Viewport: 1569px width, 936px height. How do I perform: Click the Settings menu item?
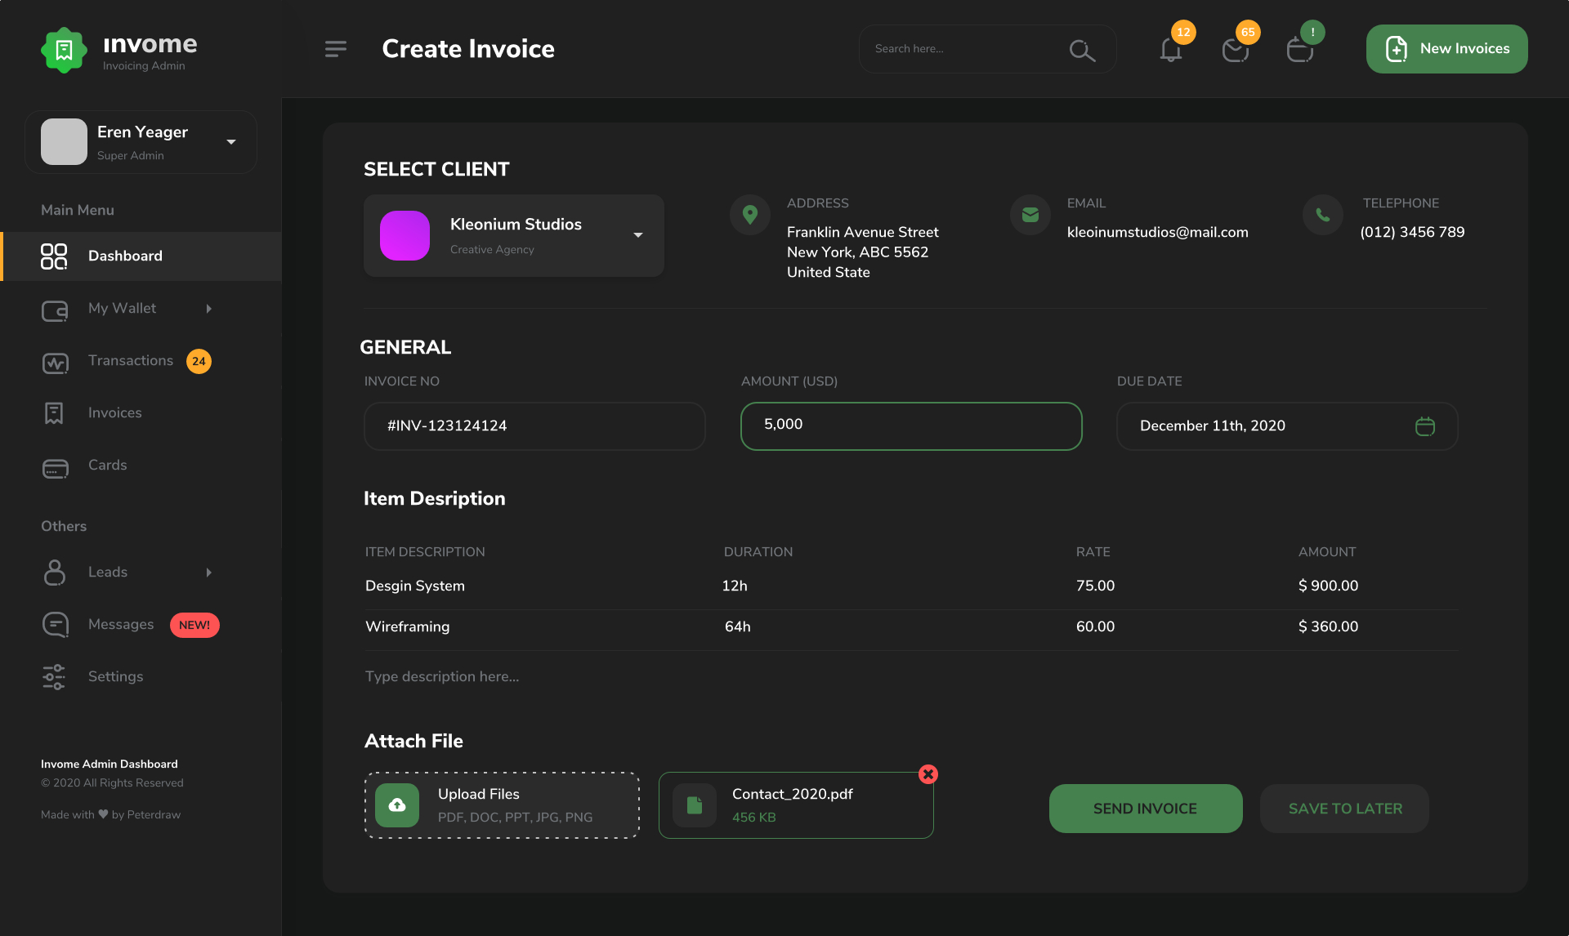116,676
